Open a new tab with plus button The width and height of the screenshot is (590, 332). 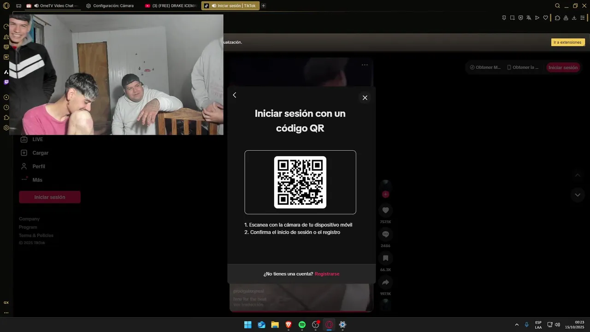tap(264, 6)
